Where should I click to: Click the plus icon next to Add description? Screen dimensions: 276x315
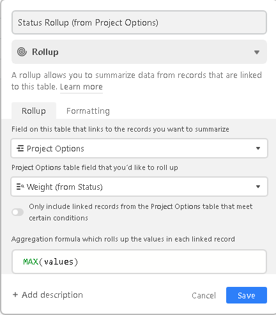tap(15, 295)
